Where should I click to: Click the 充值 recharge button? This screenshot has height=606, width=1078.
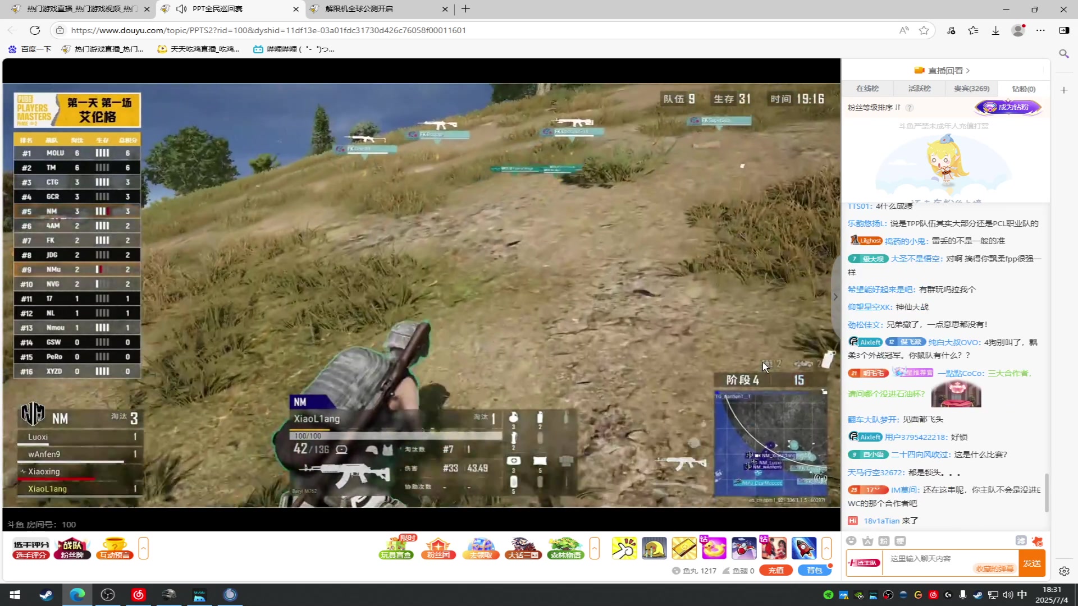click(775, 571)
